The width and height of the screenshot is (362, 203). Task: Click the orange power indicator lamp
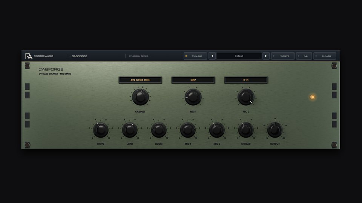[x=312, y=97]
